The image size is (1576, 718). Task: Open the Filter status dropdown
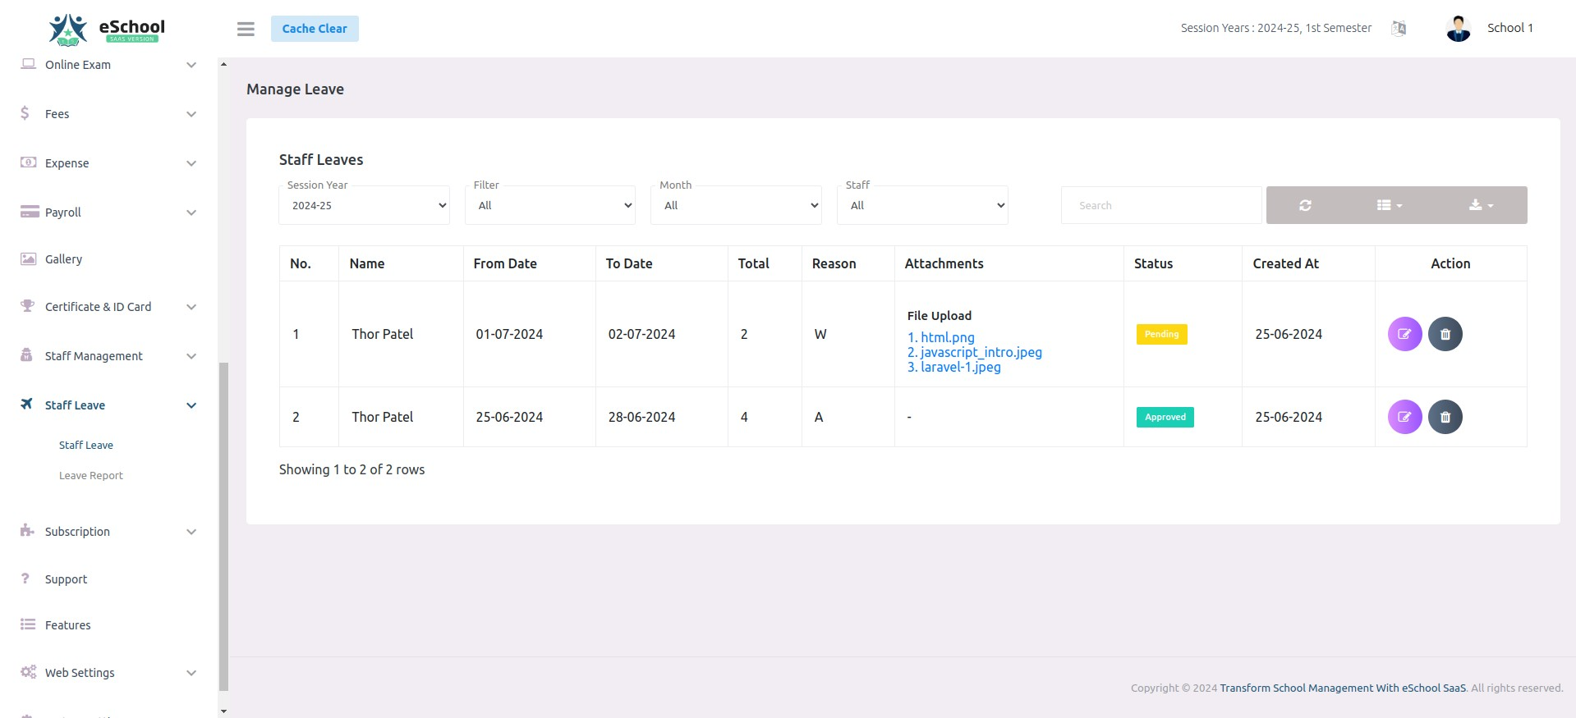550,205
